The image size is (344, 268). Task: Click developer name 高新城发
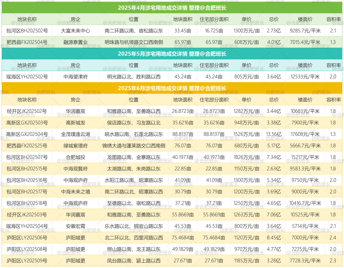(x=76, y=123)
